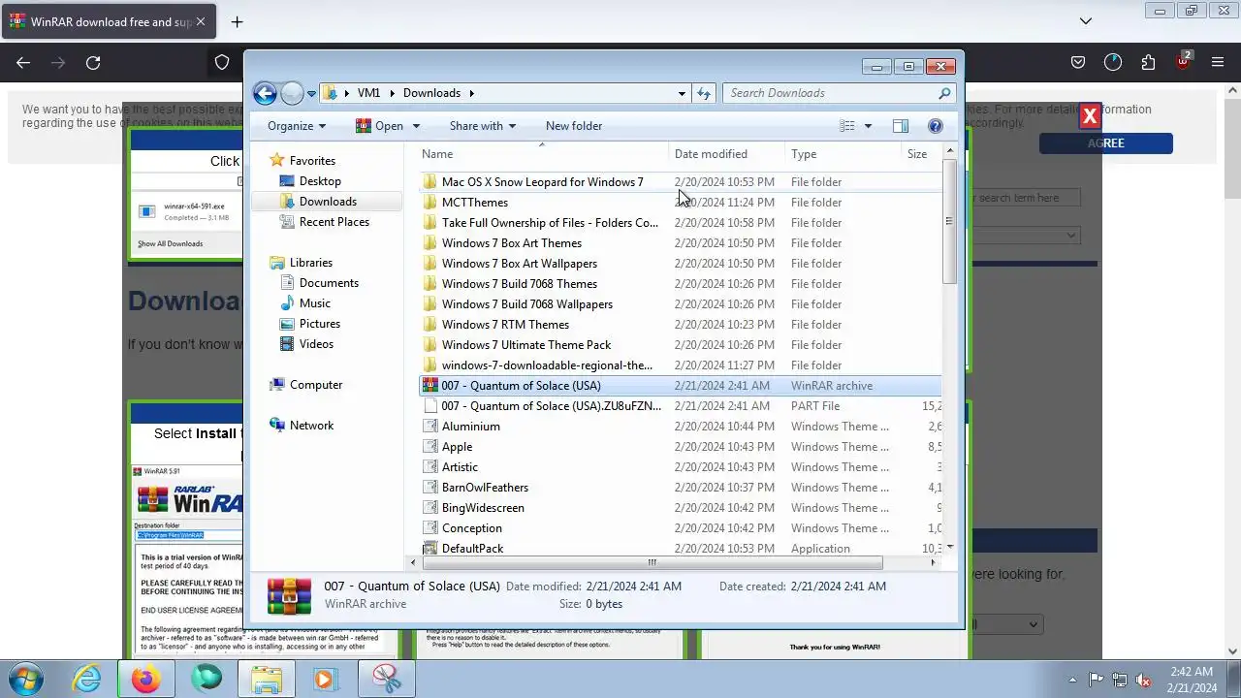Image resolution: width=1241 pixels, height=698 pixels.
Task: Expand the arrow after Downloads breadcrumb
Action: tap(472, 93)
